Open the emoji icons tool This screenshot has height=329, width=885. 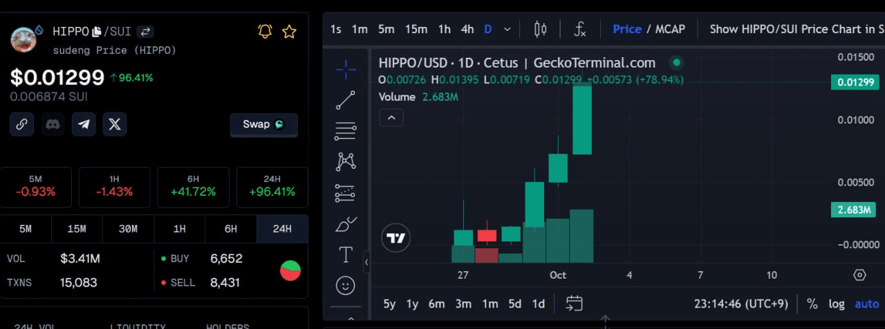coord(346,285)
